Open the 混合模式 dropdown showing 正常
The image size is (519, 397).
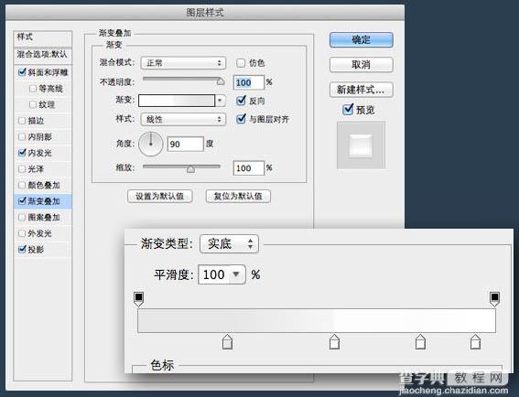183,63
